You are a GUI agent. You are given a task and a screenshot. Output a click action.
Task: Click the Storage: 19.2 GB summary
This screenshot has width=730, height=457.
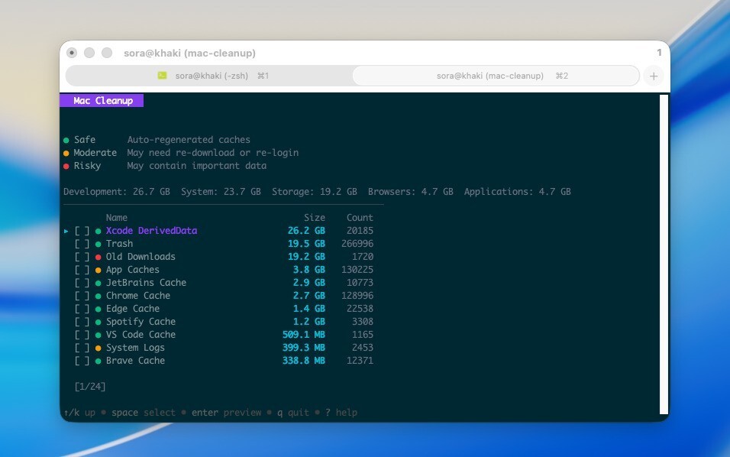(x=315, y=192)
